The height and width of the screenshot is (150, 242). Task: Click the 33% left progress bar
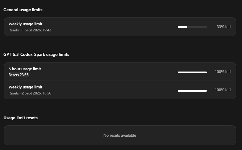click(192, 27)
